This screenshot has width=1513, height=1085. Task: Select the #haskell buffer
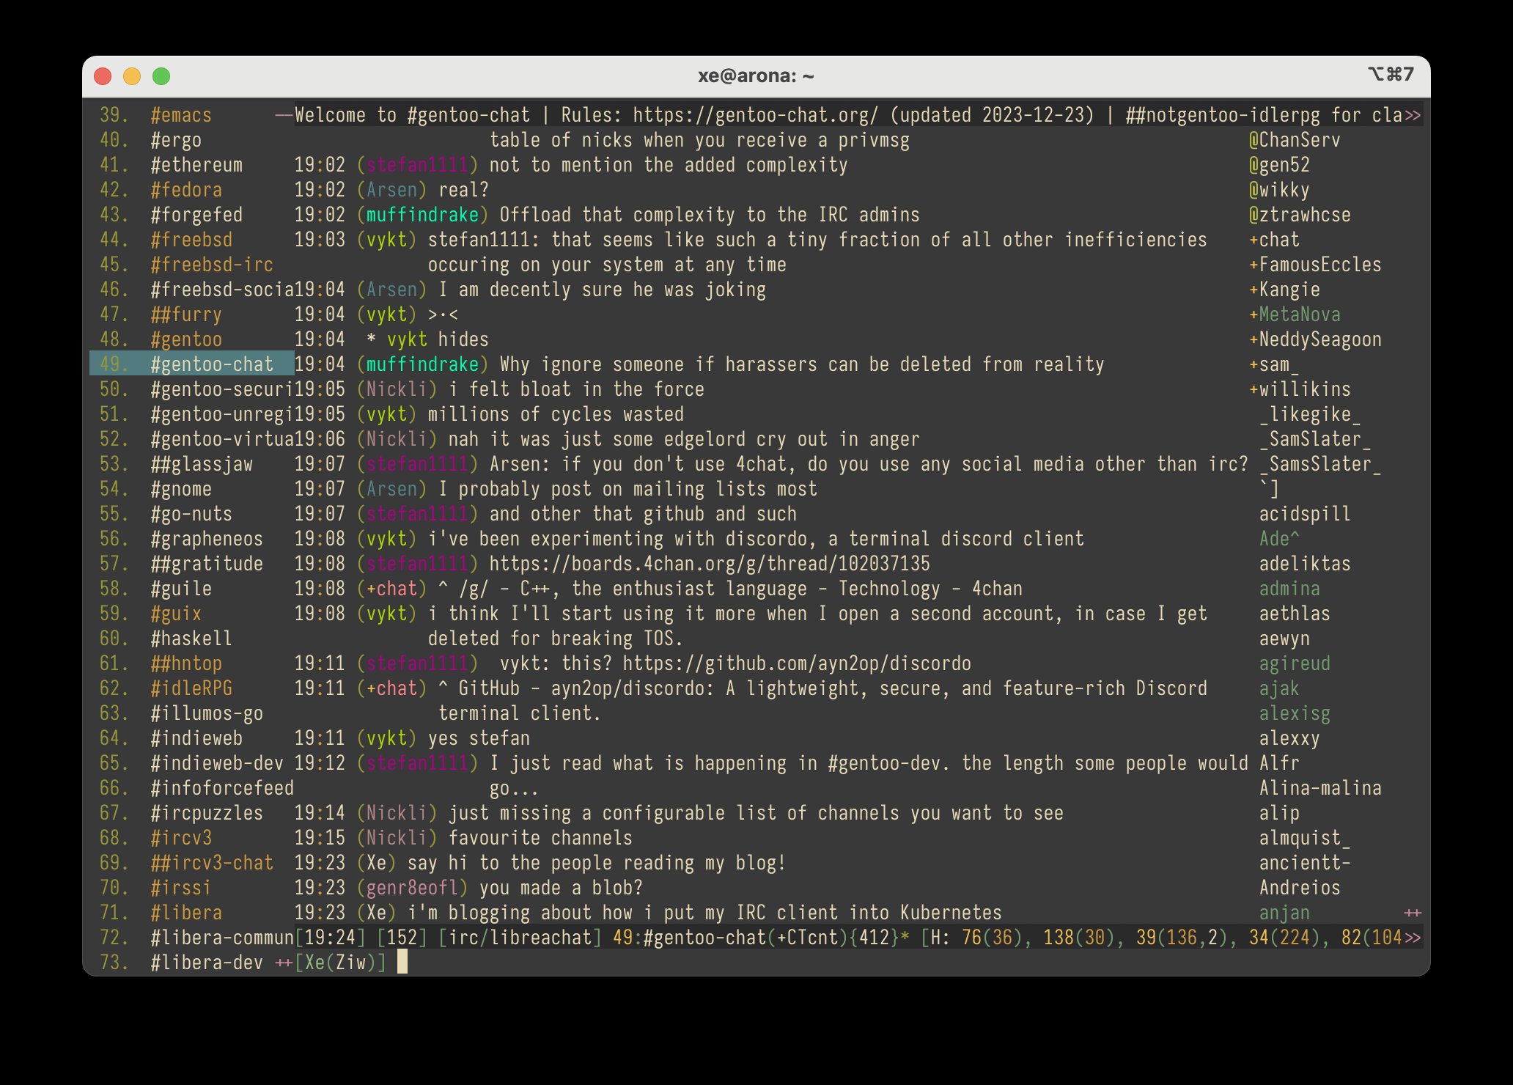coord(191,639)
